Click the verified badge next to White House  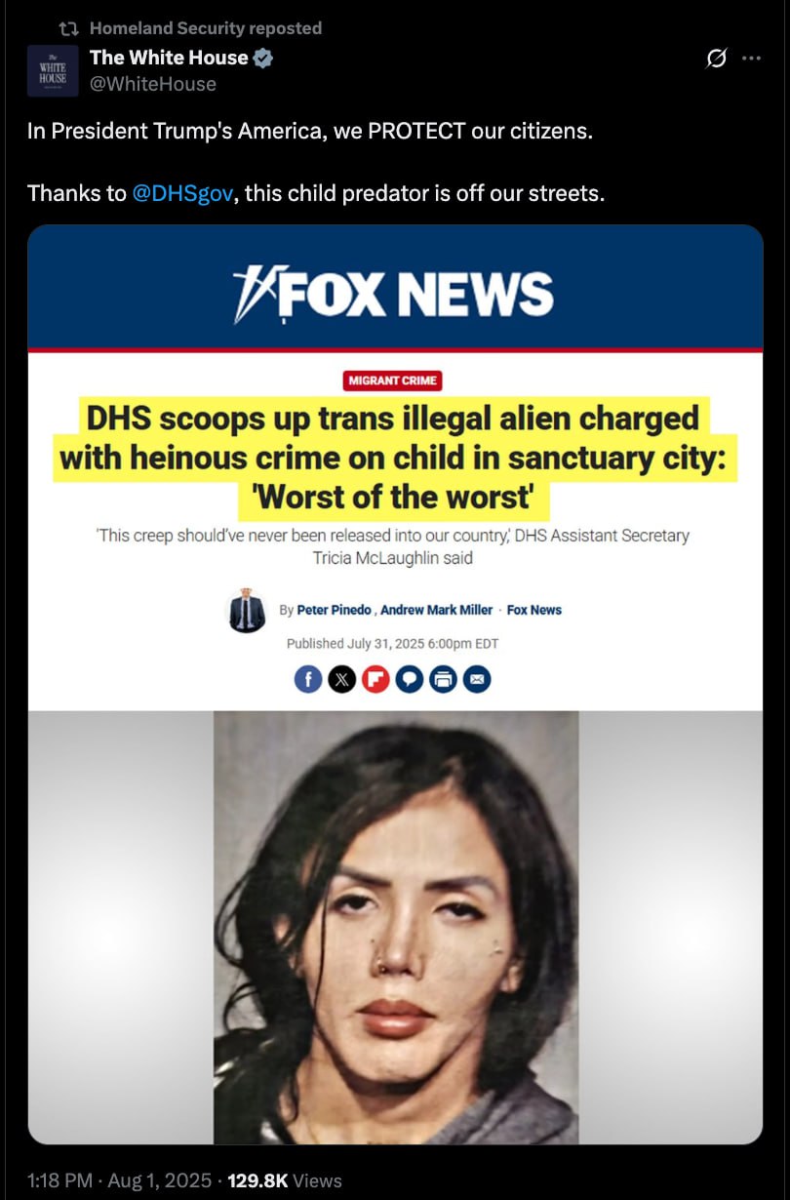tap(263, 58)
